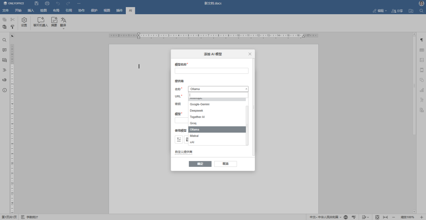Click the About info icon
This screenshot has height=220, width=426.
(x=4, y=90)
